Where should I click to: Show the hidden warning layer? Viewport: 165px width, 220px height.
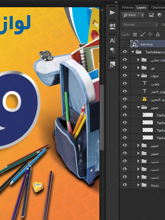coord(124,44)
